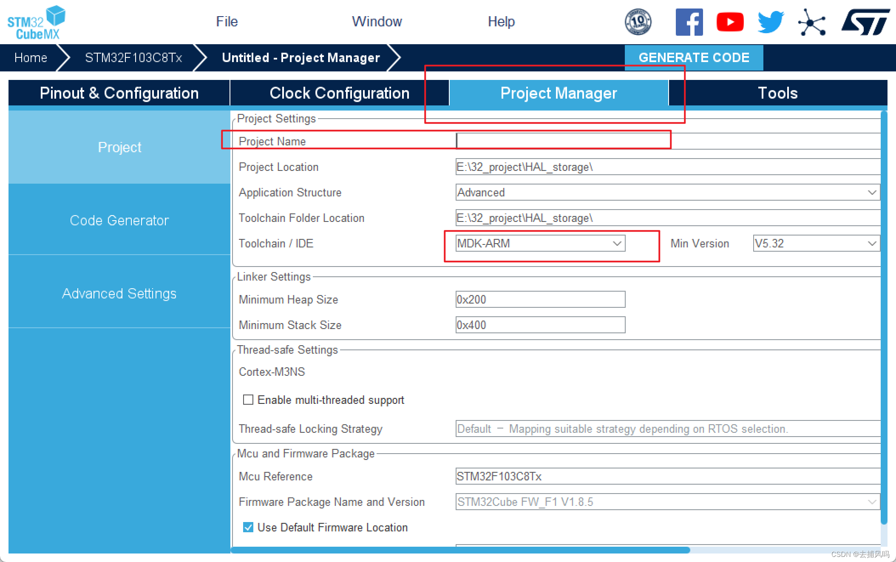
Task: Click the Project Settings group title
Action: click(x=276, y=119)
